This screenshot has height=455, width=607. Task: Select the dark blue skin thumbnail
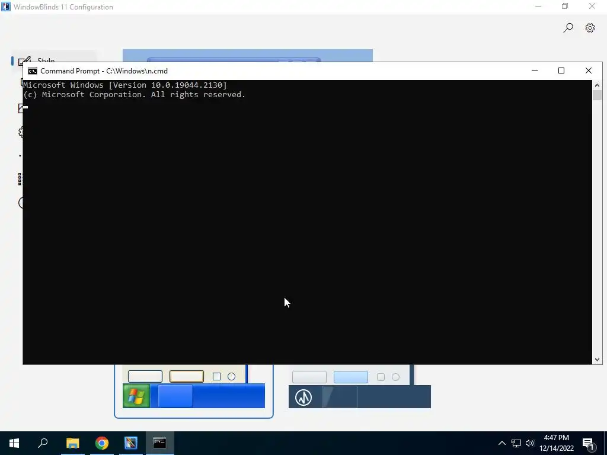(360, 387)
